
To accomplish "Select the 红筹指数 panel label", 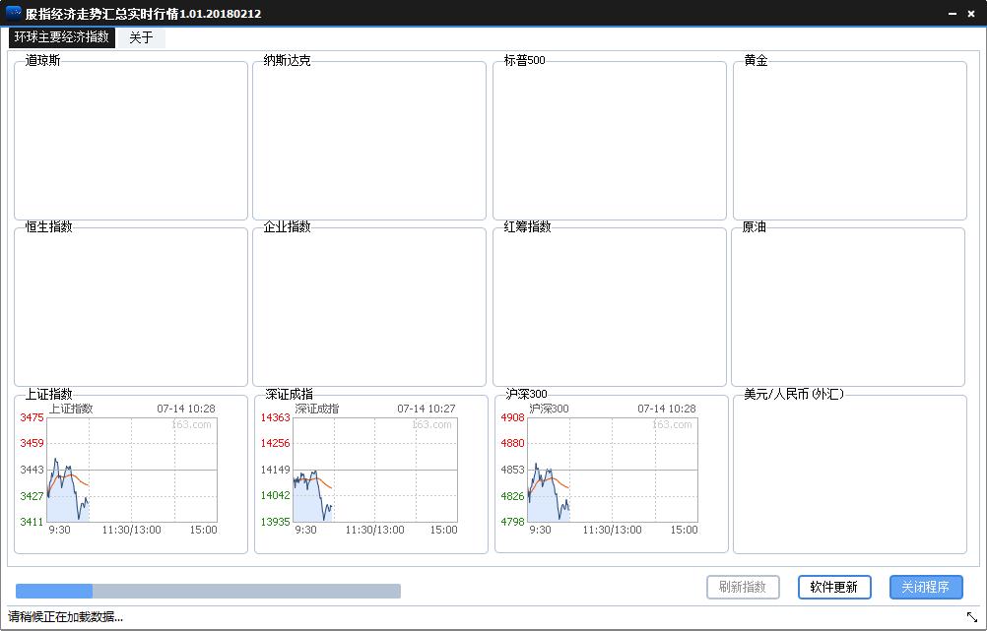I will click(528, 226).
